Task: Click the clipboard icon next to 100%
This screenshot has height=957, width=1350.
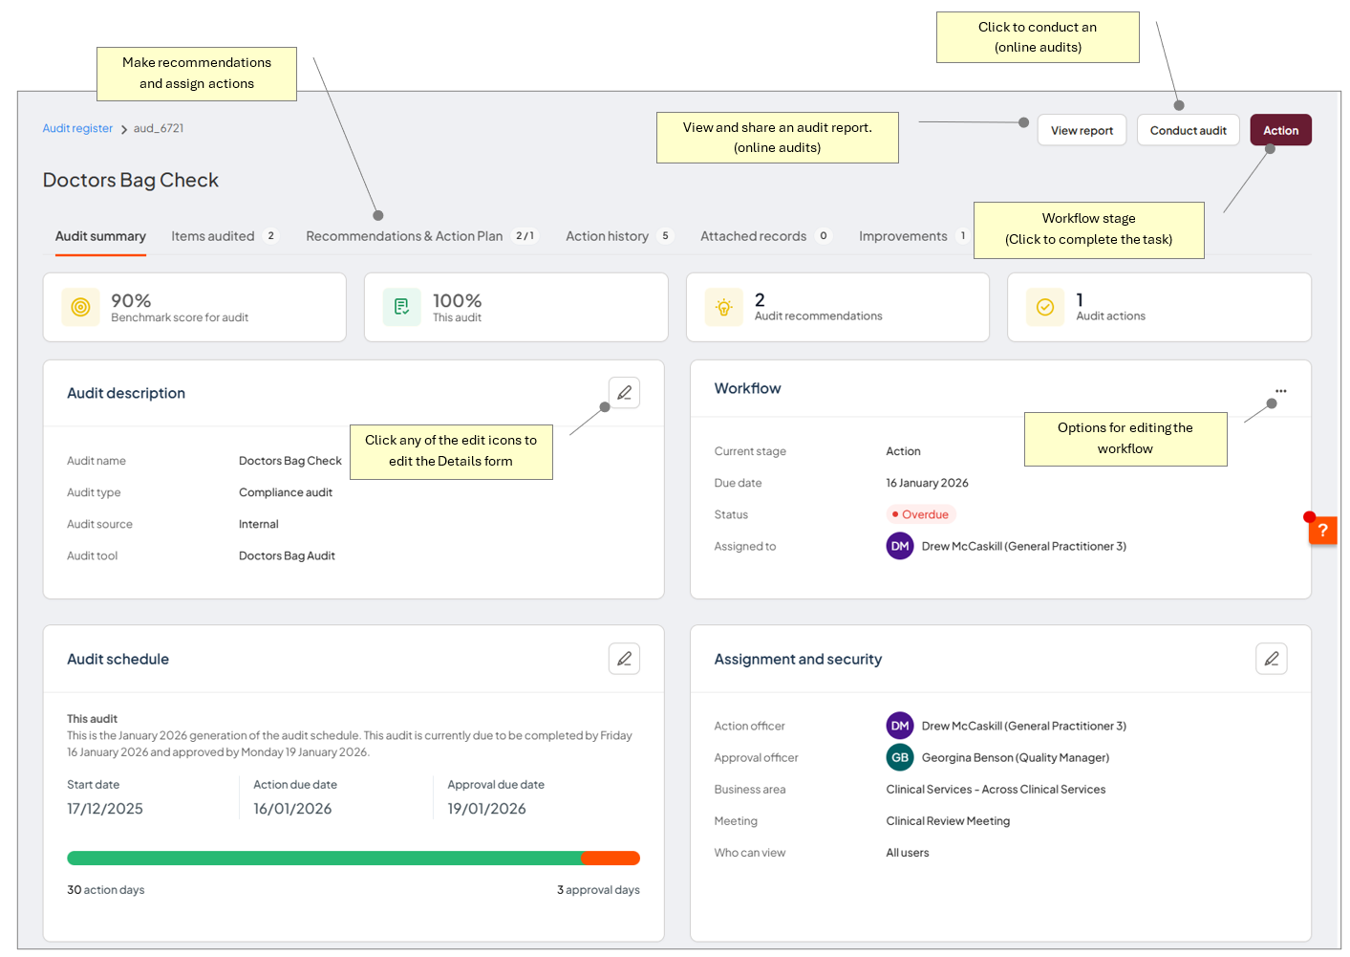Action: coord(402,307)
